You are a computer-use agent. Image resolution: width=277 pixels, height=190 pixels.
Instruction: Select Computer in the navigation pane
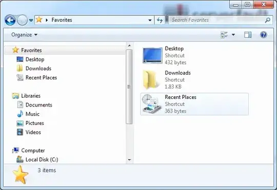tap(33, 151)
